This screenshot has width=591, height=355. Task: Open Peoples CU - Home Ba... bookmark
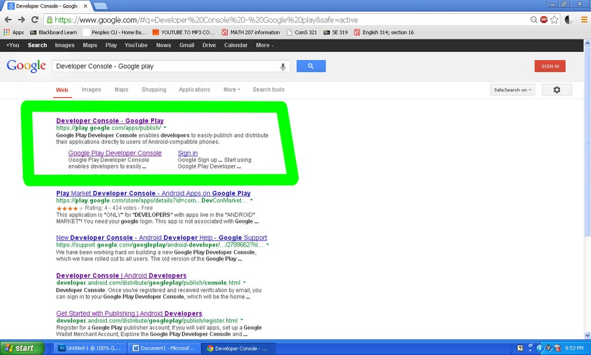[x=114, y=32]
